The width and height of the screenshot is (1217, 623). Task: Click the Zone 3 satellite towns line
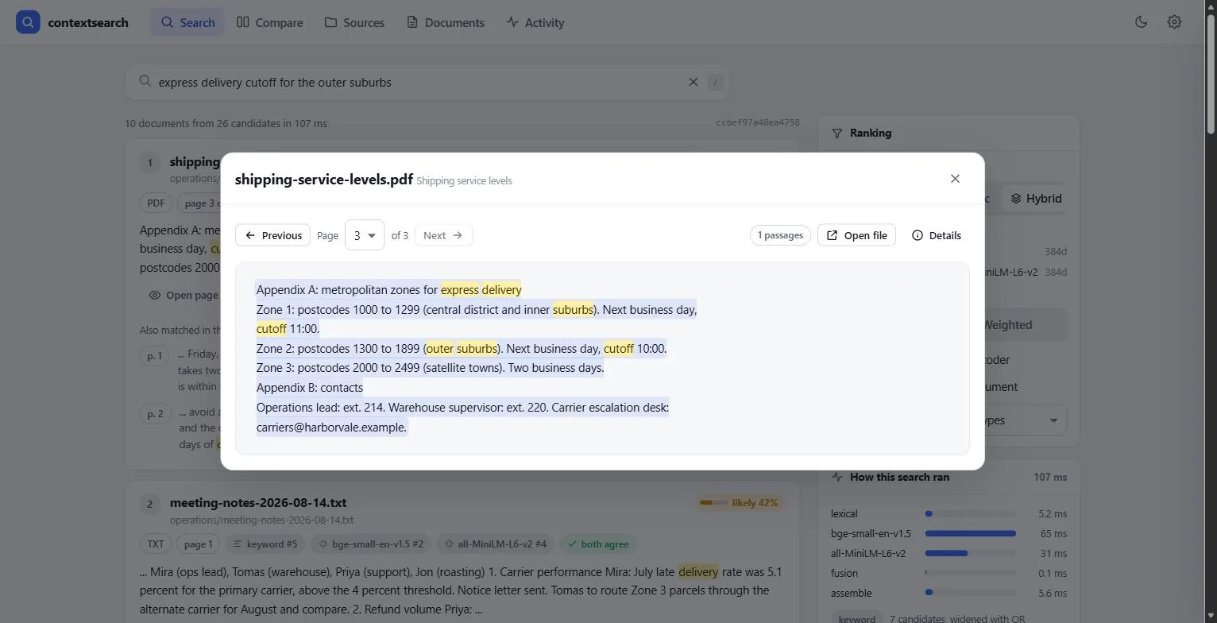(430, 368)
